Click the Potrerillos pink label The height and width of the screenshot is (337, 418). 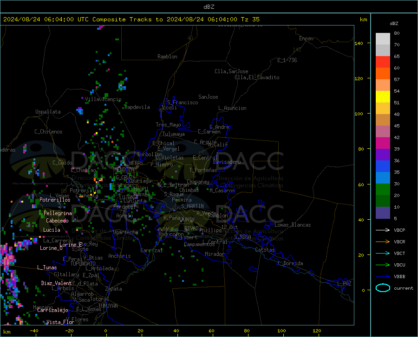55,200
